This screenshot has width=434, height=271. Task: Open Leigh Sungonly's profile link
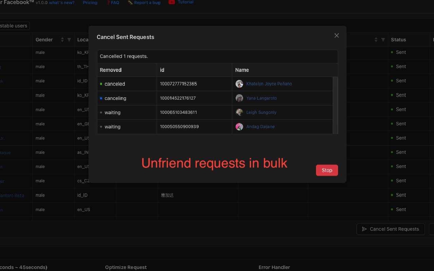[x=261, y=112]
